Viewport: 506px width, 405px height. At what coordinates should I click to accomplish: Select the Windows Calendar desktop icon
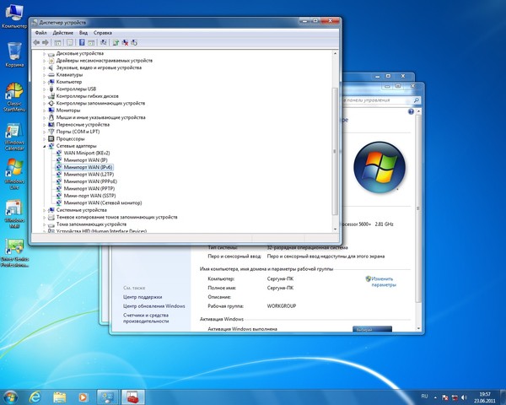pos(14,137)
